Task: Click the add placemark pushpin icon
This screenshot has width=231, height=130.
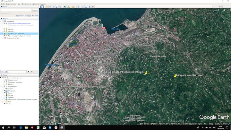Action: coord(47,6)
